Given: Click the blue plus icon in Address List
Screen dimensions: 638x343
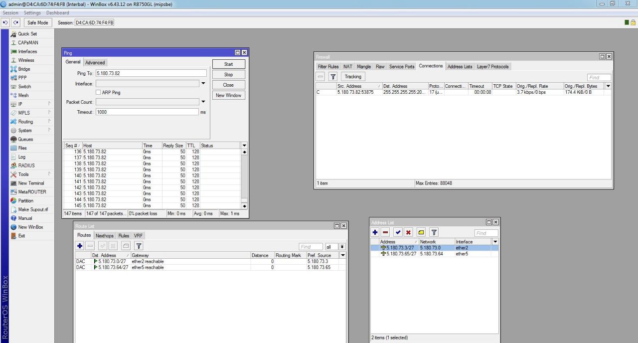Looking at the screenshot, I should (375, 232).
